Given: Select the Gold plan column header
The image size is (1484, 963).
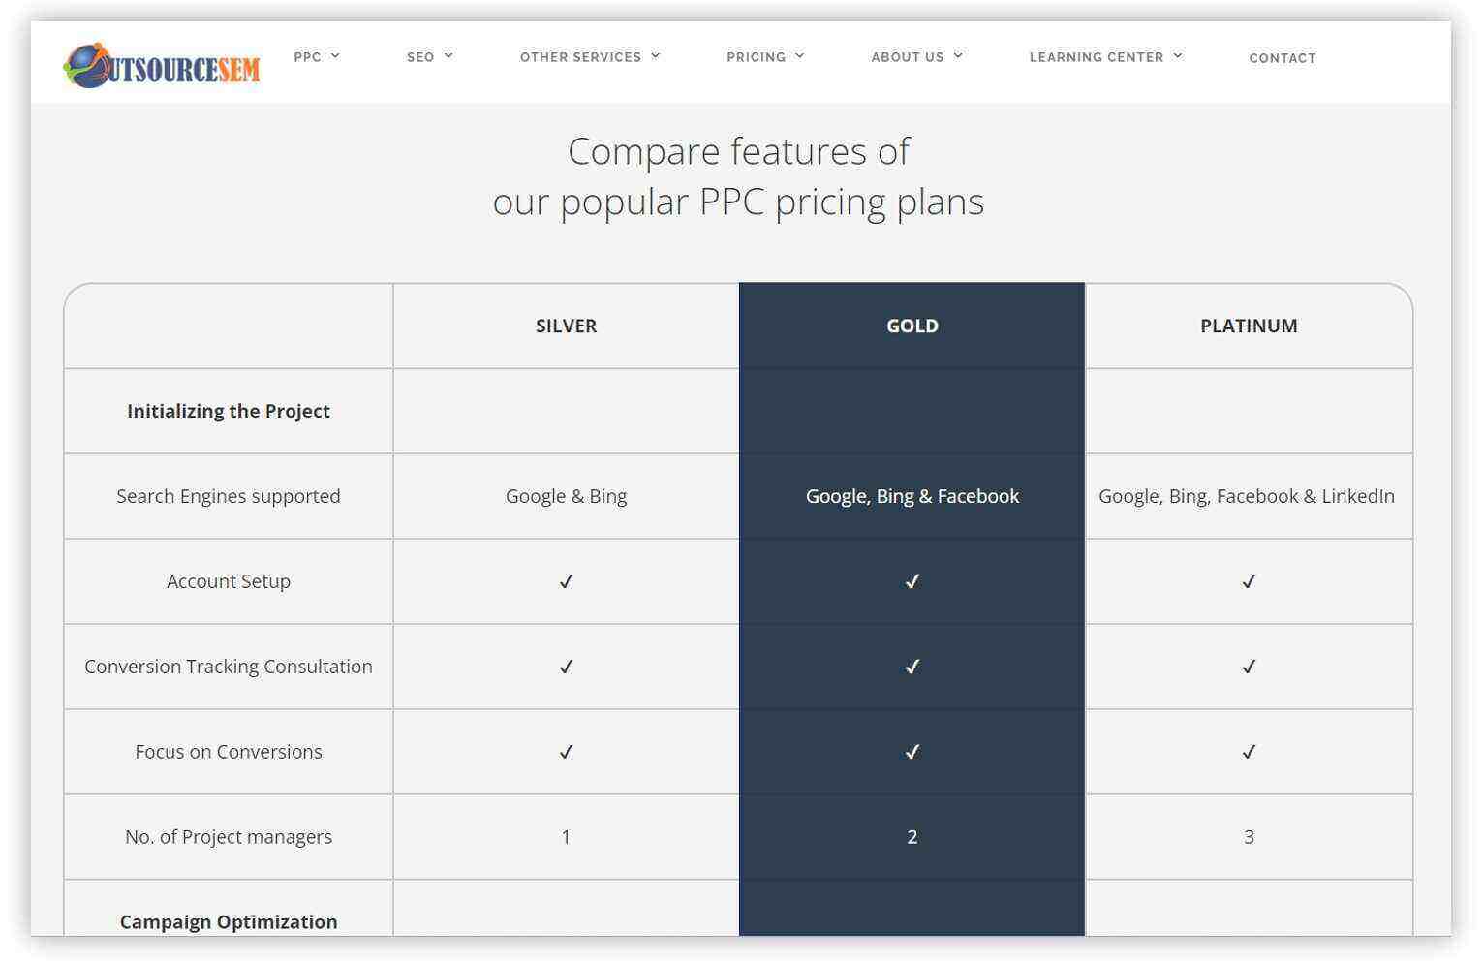Looking at the screenshot, I should click(912, 326).
